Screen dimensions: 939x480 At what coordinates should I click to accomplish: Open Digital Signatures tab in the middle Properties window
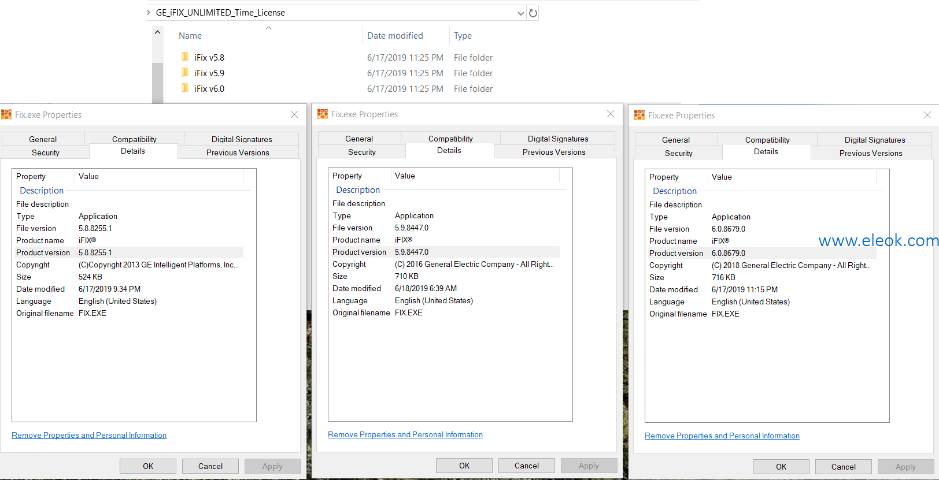pyautogui.click(x=558, y=139)
